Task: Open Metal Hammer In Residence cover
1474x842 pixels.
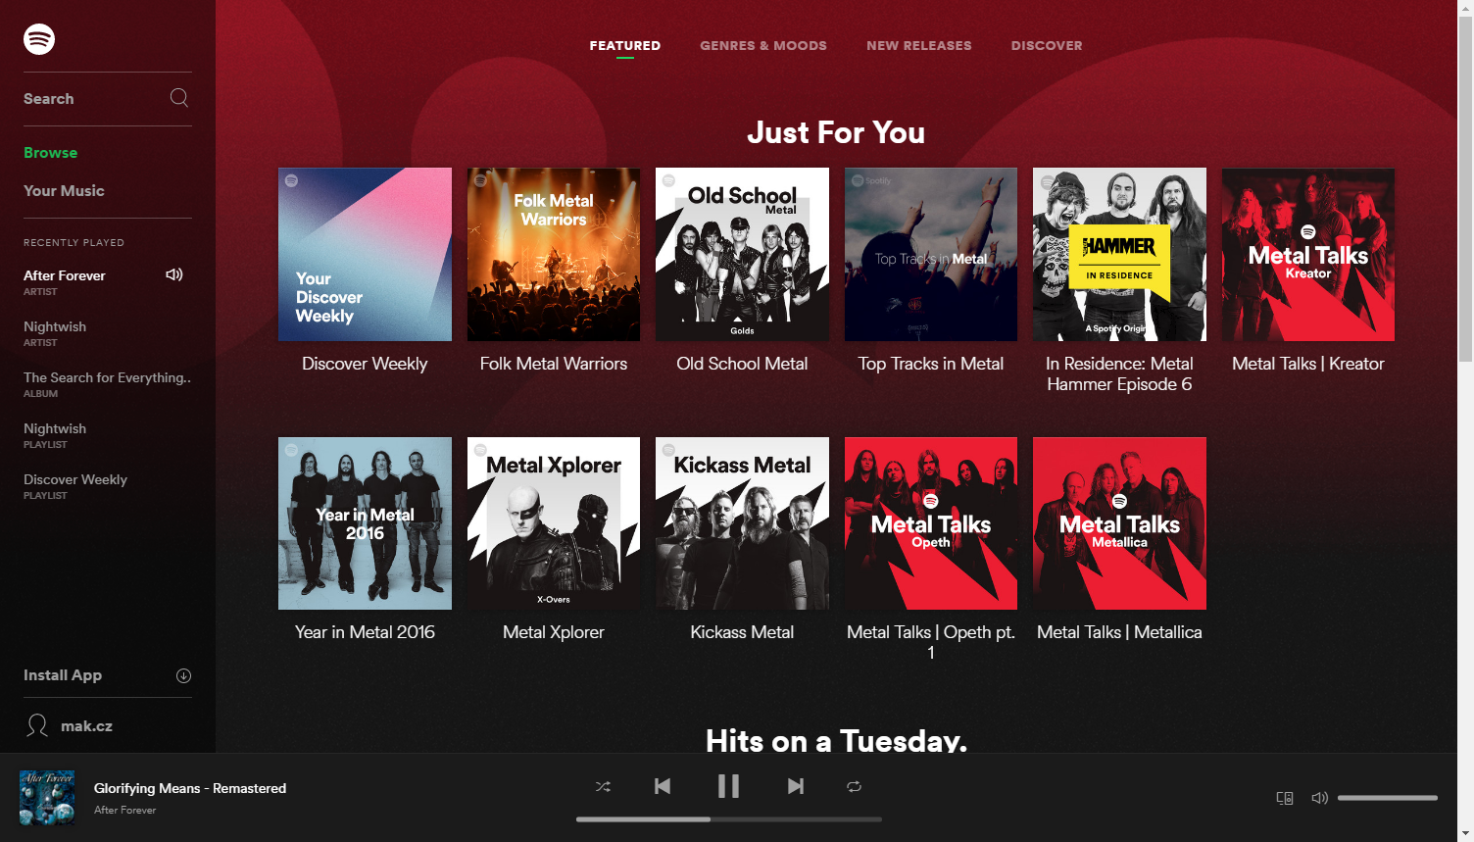Action: pos(1119,255)
